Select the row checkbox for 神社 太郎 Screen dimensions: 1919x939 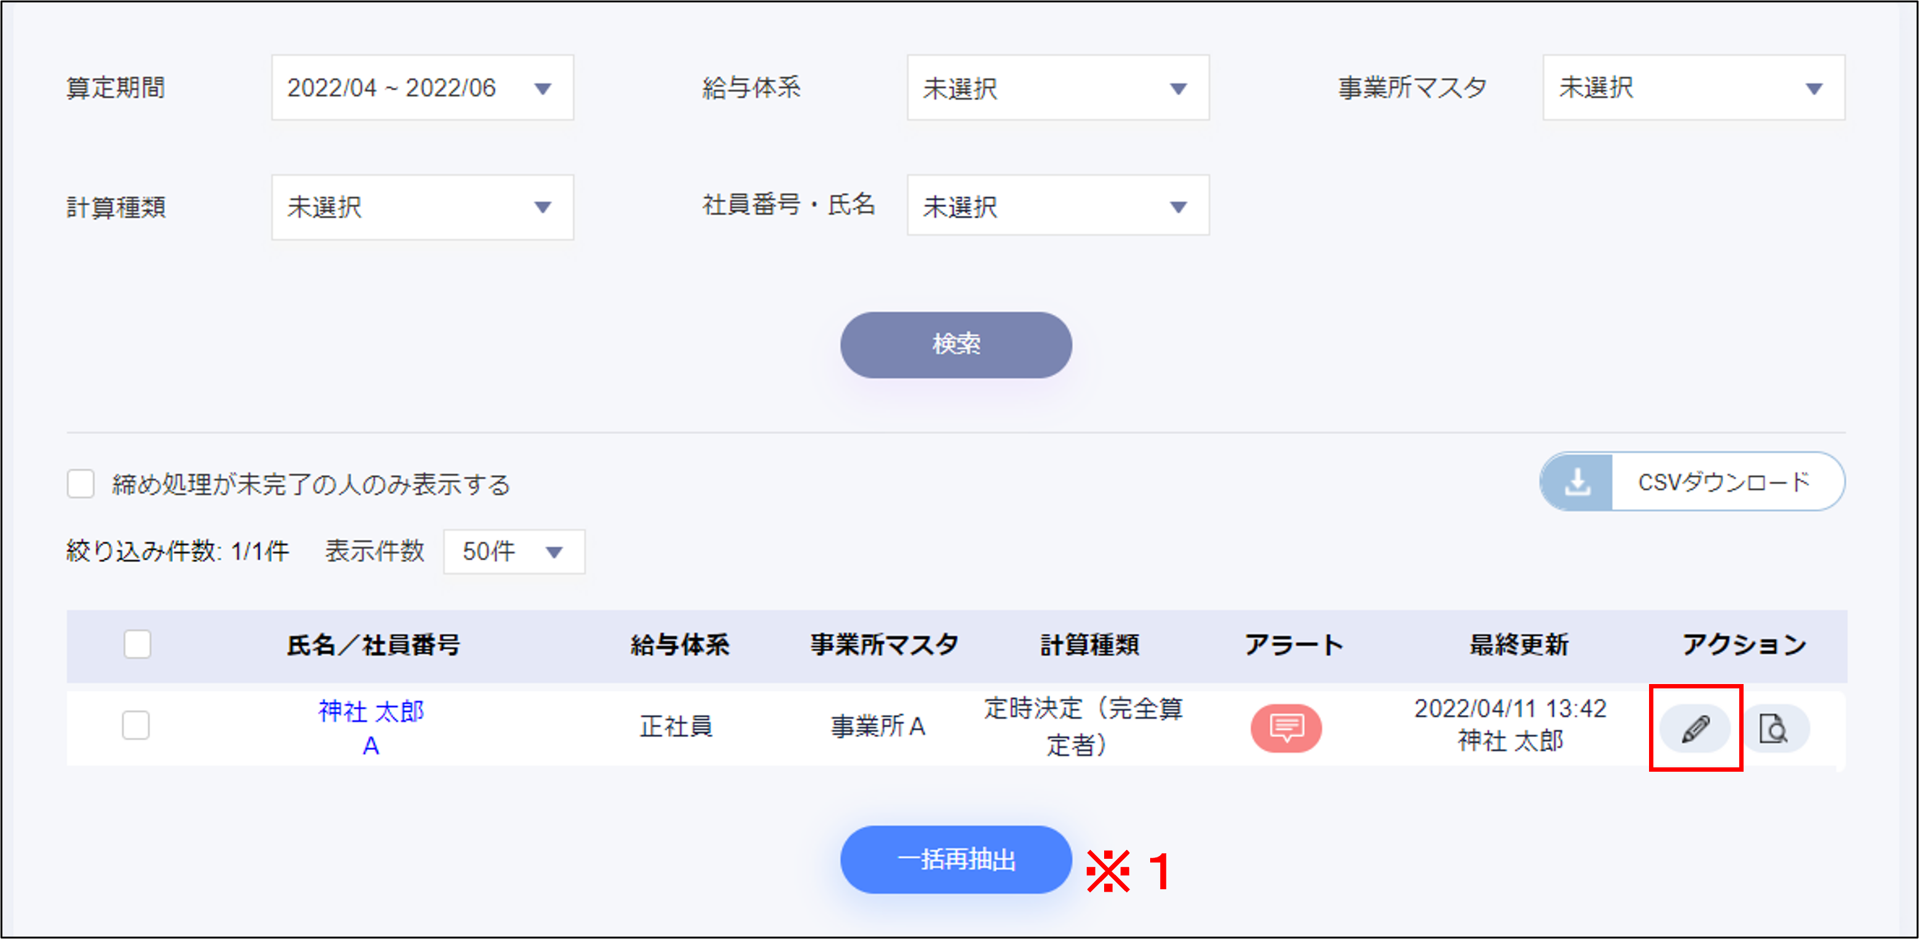point(136,725)
